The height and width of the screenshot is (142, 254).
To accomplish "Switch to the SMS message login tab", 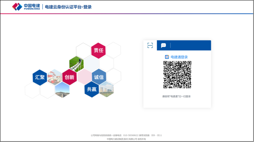I will tap(163, 45).
